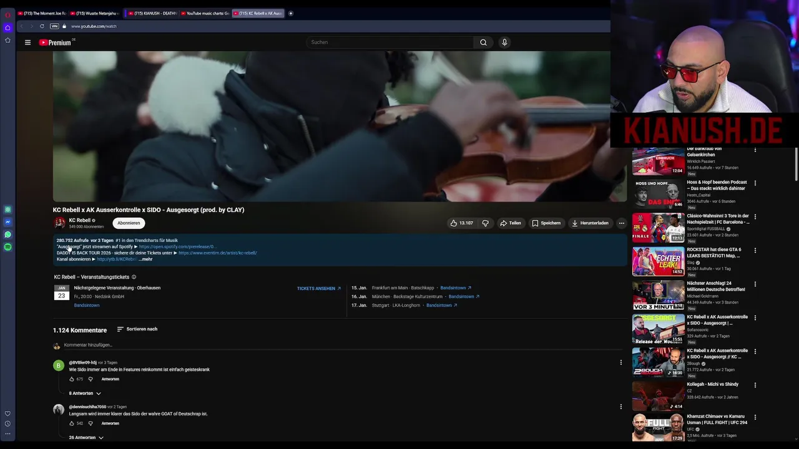Dislike the comment by @BVBler09-h5j
This screenshot has height=449, width=799.
click(x=91, y=379)
